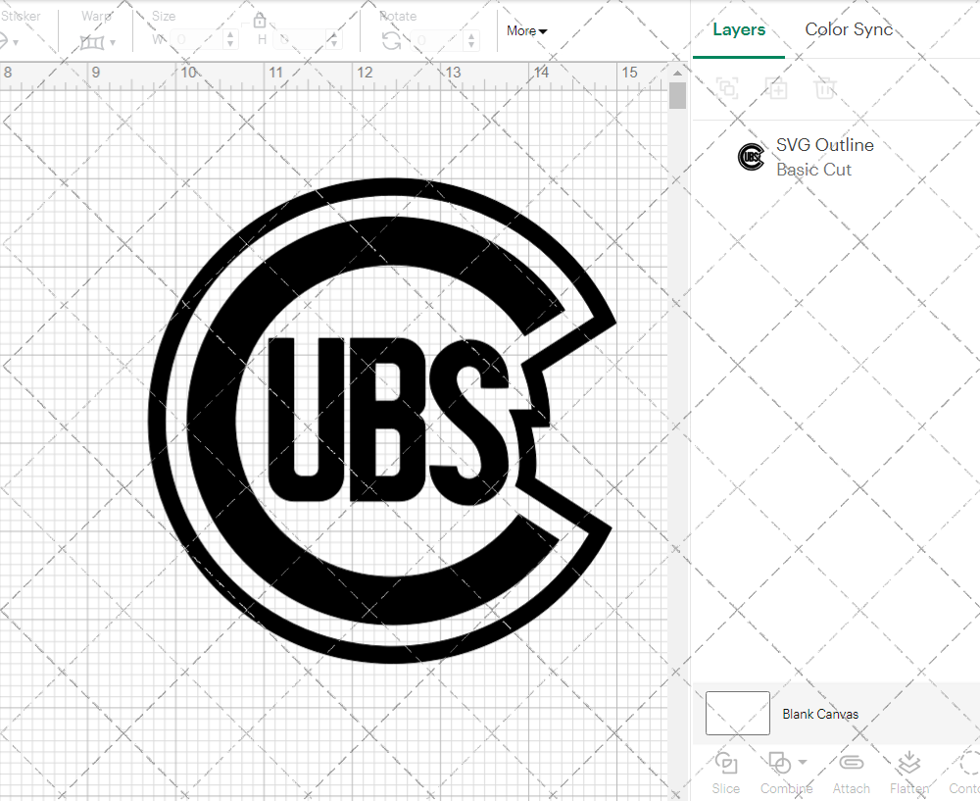Screen dimensions: 980x801
Task: Select the SVG Outline layer
Action: [823, 157]
